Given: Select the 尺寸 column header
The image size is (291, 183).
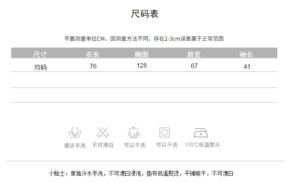Looking at the screenshot, I should [40, 54].
